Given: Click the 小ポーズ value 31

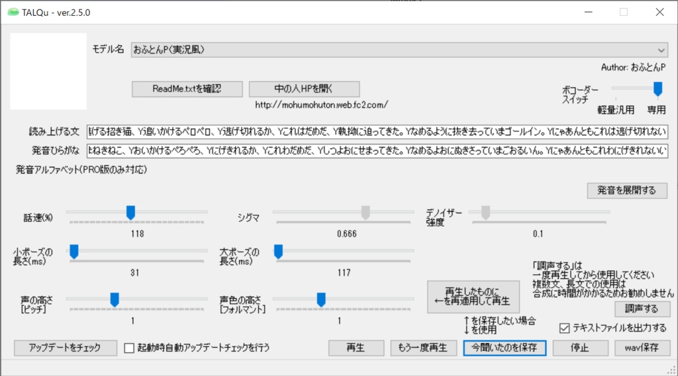Looking at the screenshot, I should [134, 272].
